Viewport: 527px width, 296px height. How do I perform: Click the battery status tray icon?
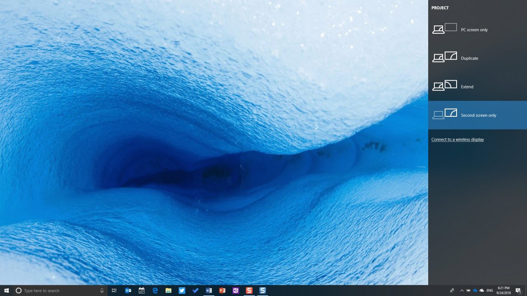(468, 291)
